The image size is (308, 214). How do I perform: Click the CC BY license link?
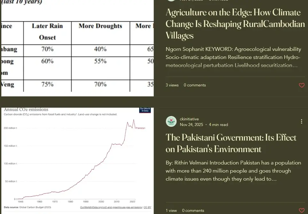pyautogui.click(x=147, y=207)
